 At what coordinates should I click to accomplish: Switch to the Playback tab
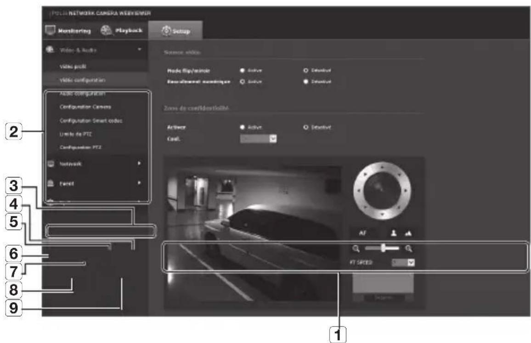(122, 31)
